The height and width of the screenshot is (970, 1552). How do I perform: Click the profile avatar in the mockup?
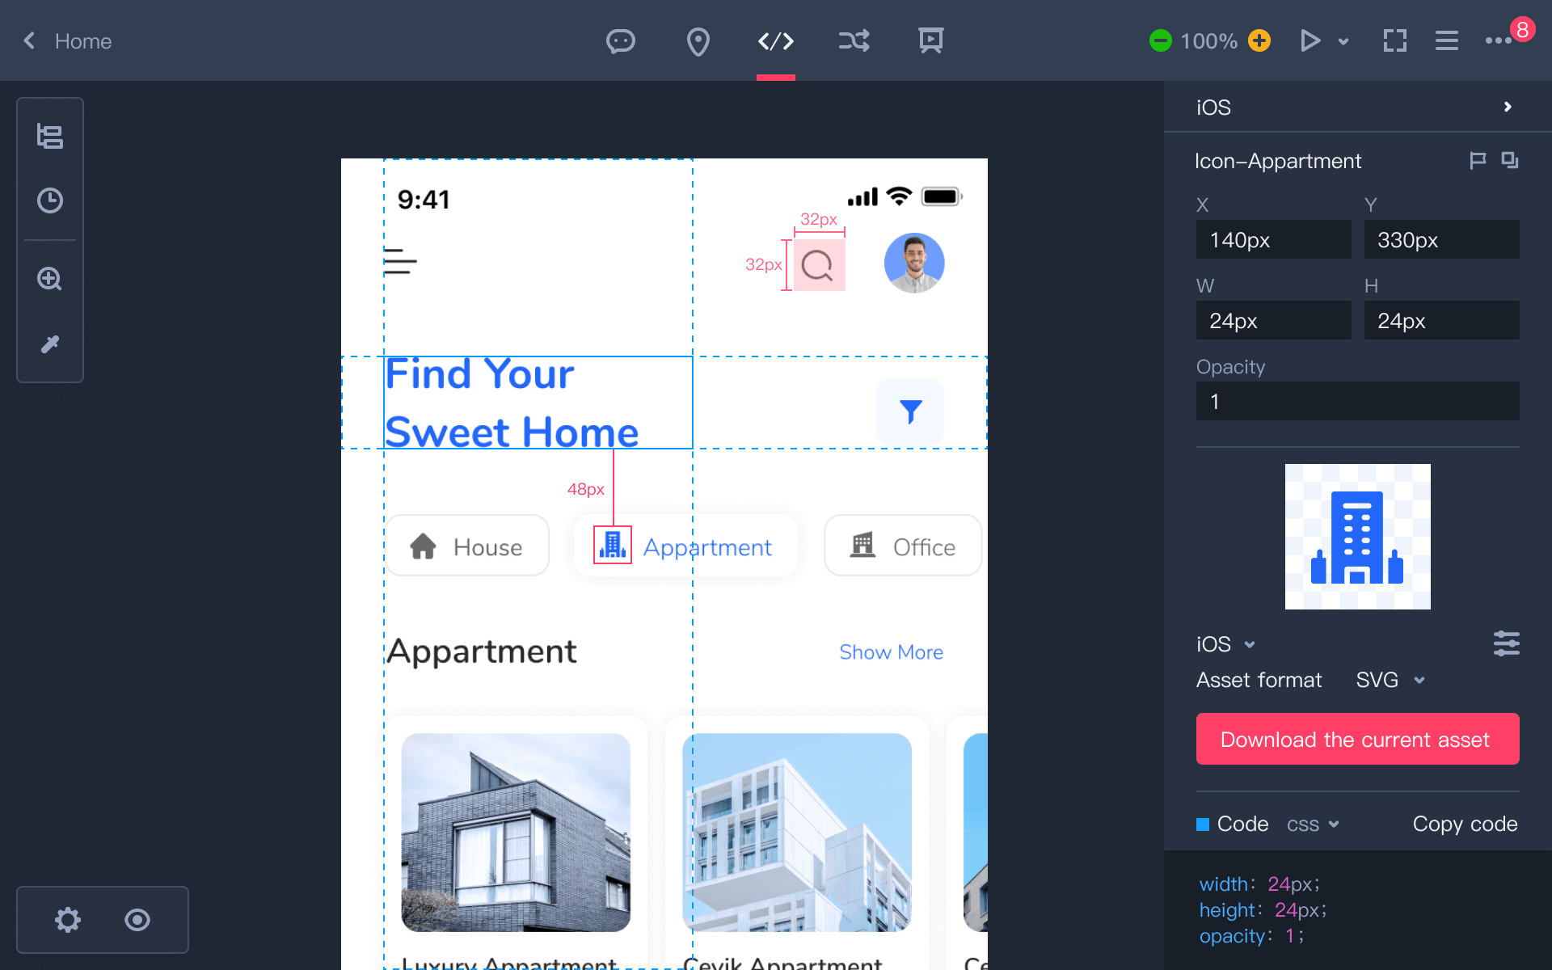point(914,263)
